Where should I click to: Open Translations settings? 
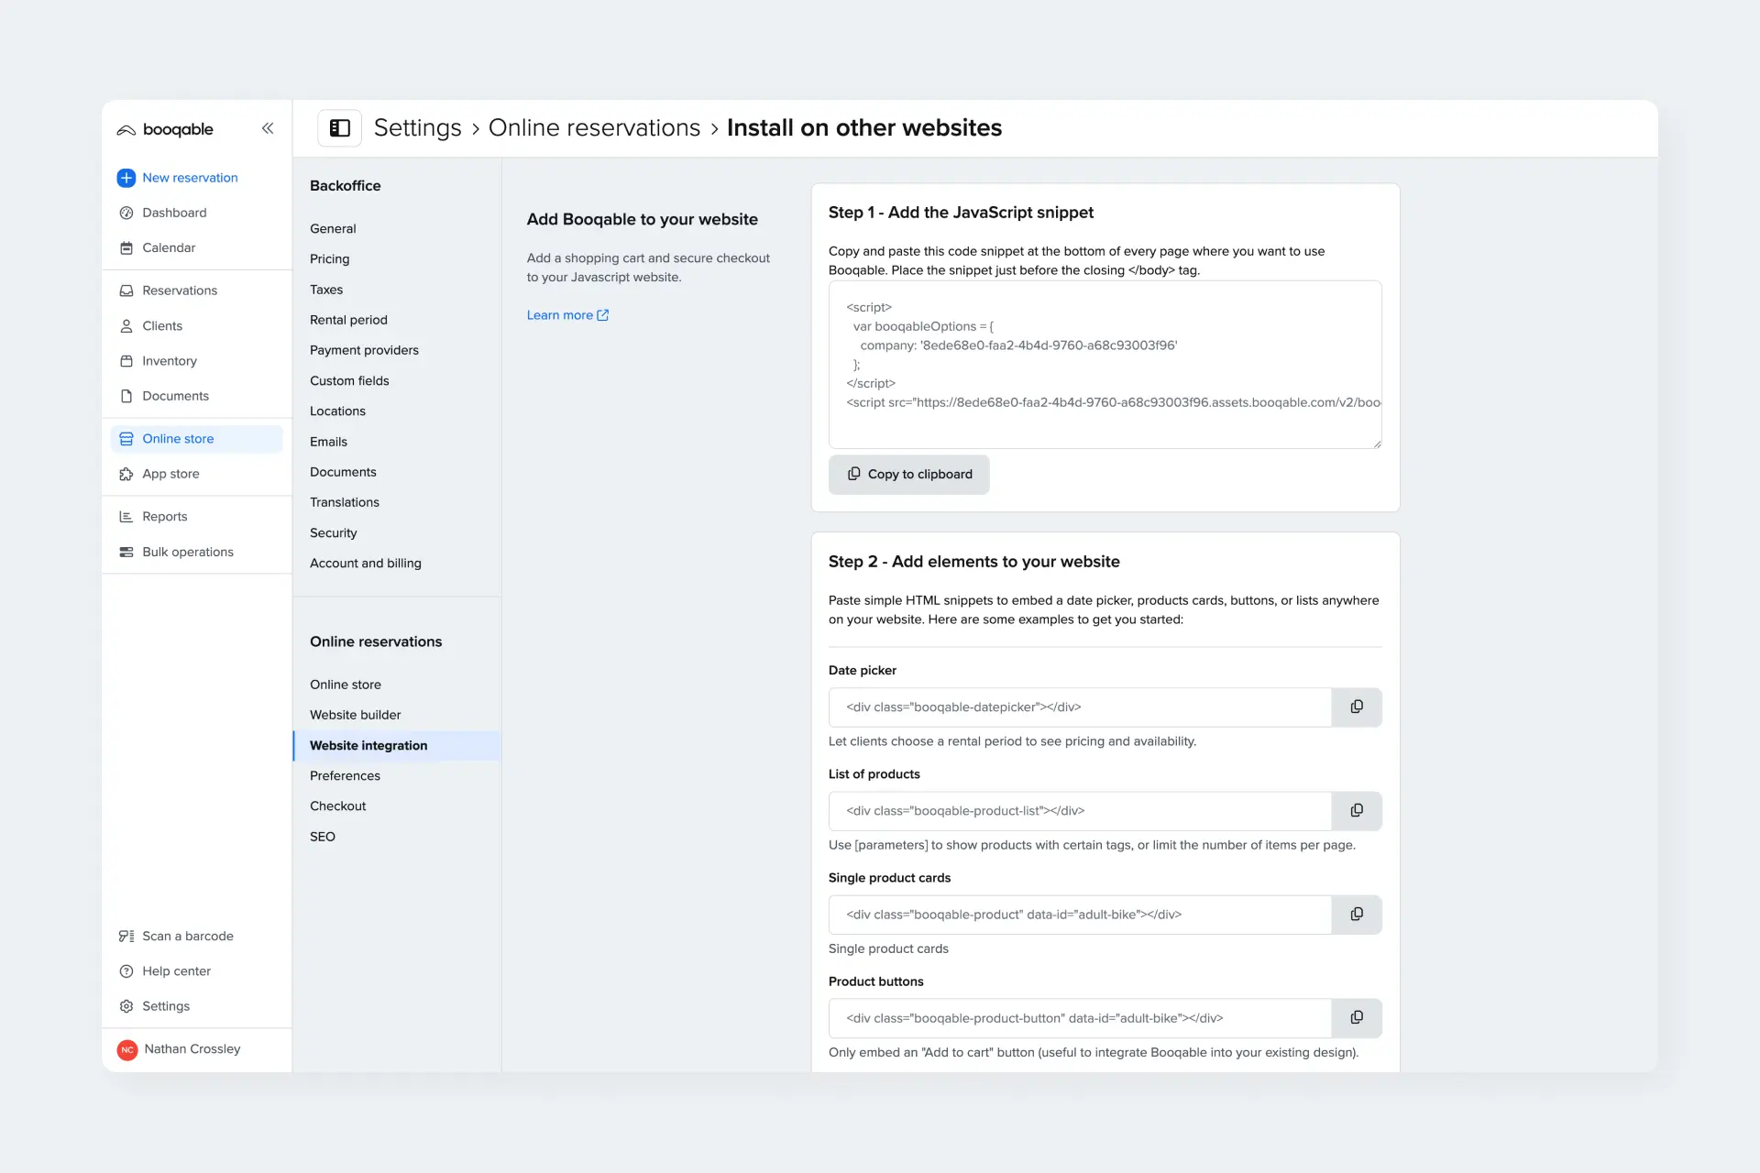pyautogui.click(x=345, y=502)
